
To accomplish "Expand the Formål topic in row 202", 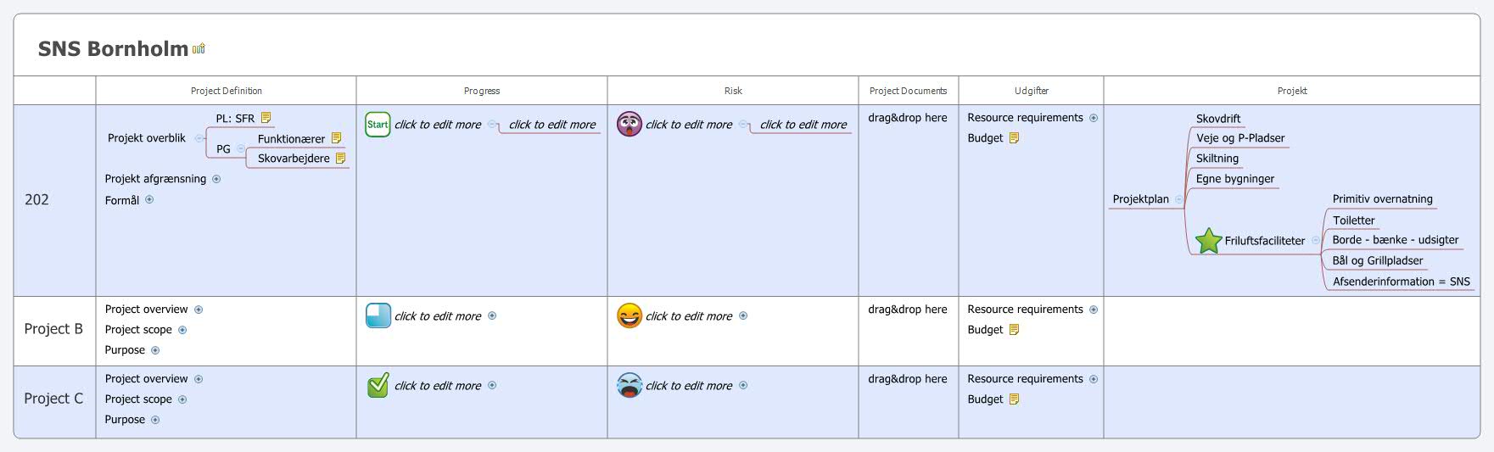I will 149,200.
